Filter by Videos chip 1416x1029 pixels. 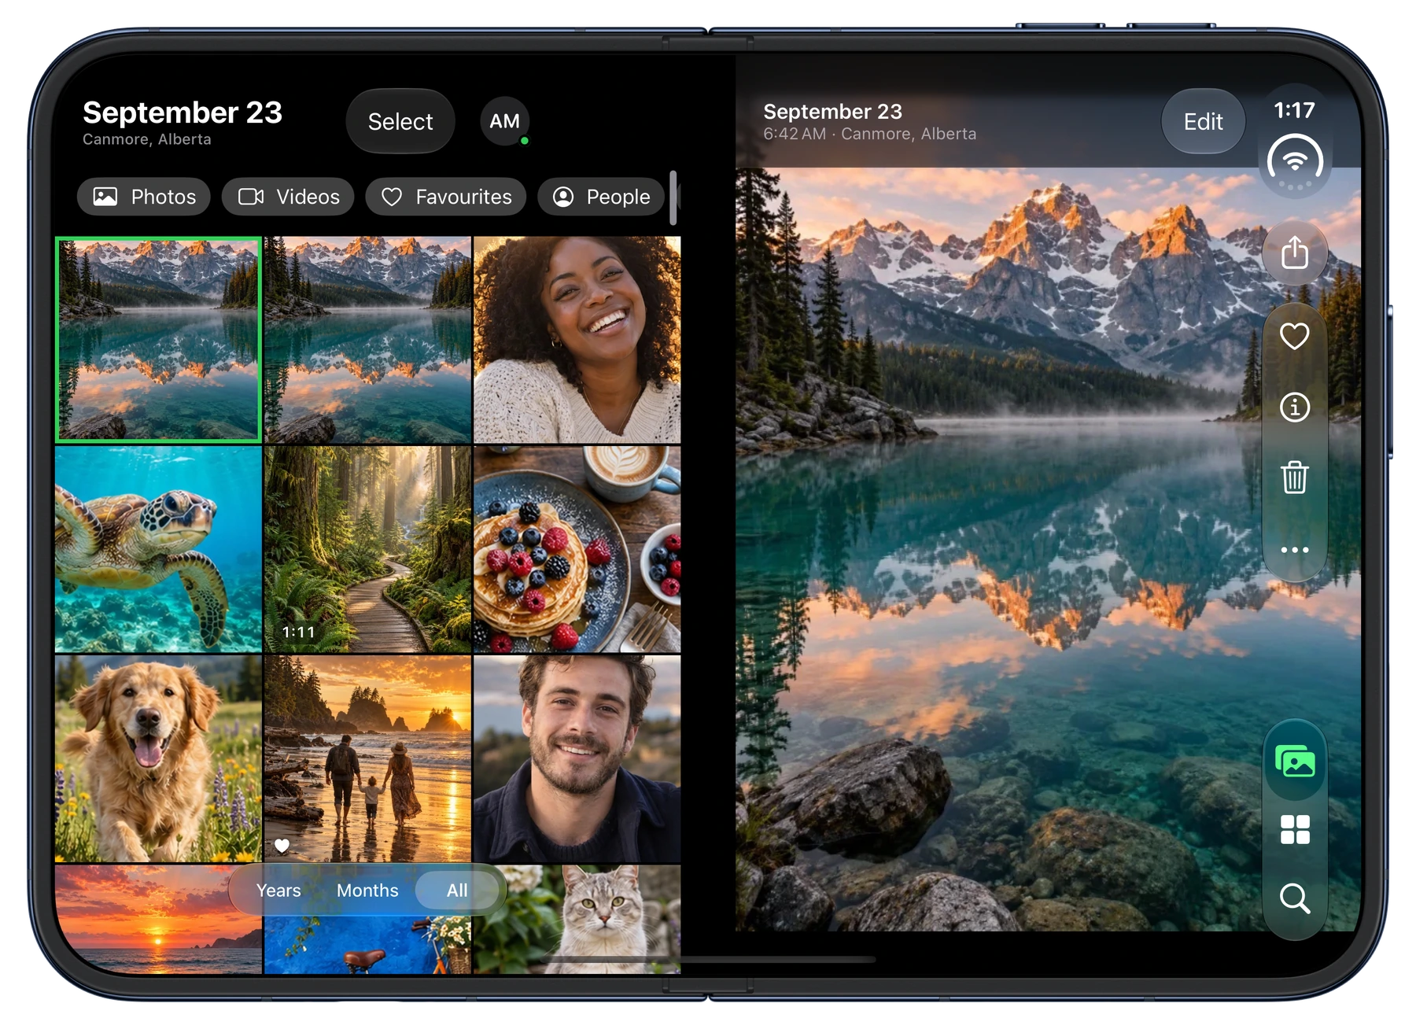tap(288, 197)
